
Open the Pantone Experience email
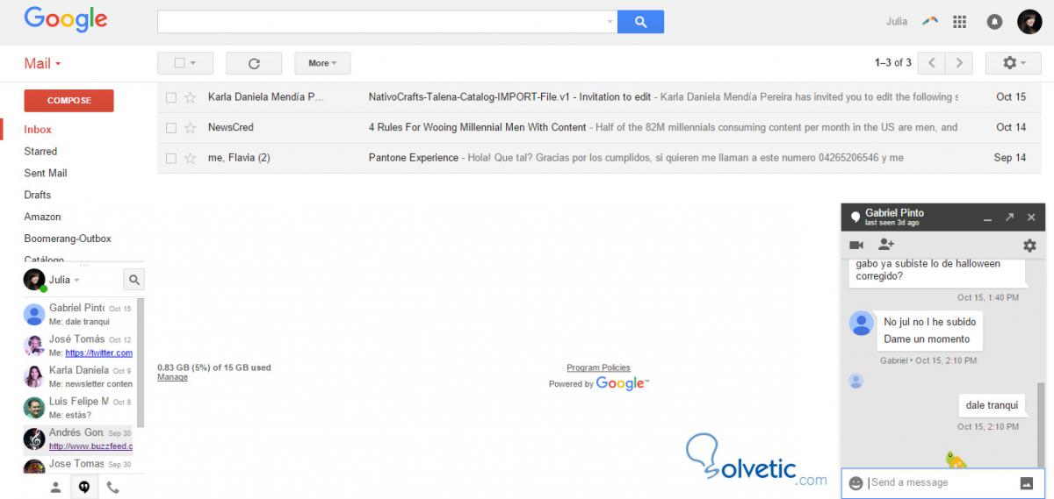[597, 158]
